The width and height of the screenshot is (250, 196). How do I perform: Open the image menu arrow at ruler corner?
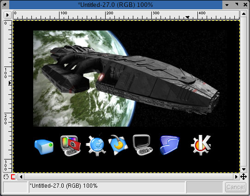[x=7, y=15]
